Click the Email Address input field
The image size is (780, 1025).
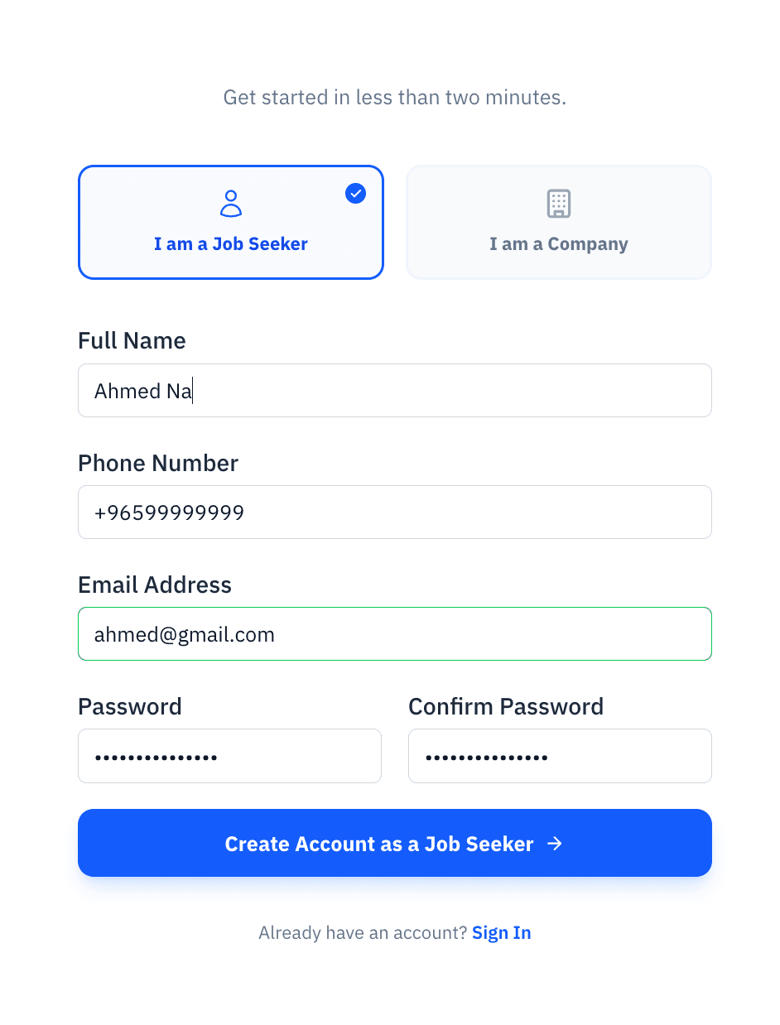tap(394, 633)
